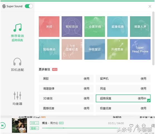Select the 清澈人声 effect tile
Image resolution: width=155 pixels, height=134 pixels.
tap(140, 26)
